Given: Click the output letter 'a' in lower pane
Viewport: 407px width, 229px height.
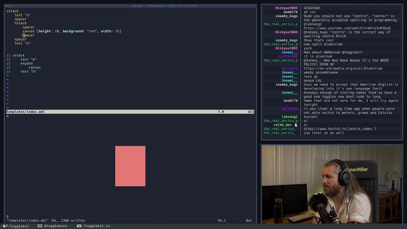Looking at the screenshot, I should pyautogui.click(x=7, y=116).
